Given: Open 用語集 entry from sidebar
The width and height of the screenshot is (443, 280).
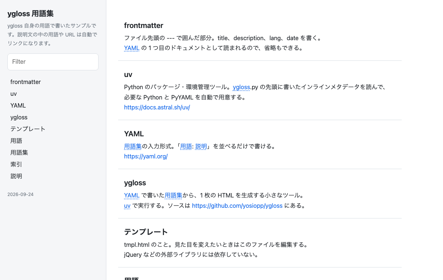Looking at the screenshot, I should tap(19, 153).
